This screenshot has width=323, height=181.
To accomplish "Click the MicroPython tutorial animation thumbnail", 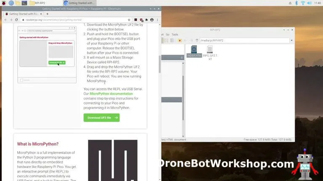I will click(47, 54).
